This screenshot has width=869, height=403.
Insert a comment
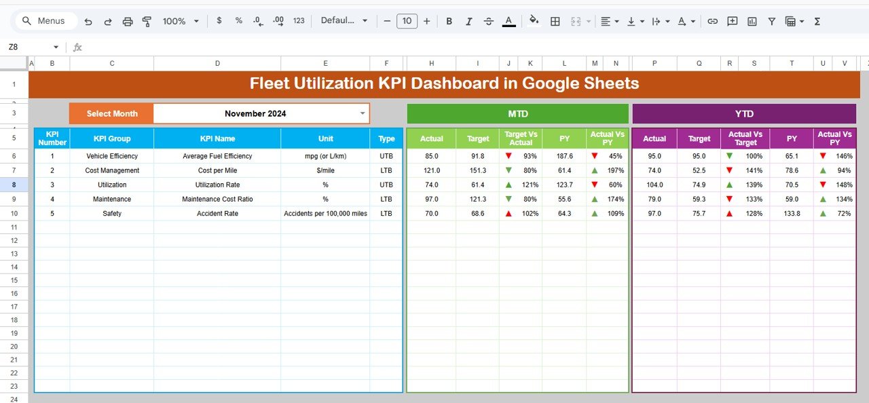pyautogui.click(x=732, y=21)
